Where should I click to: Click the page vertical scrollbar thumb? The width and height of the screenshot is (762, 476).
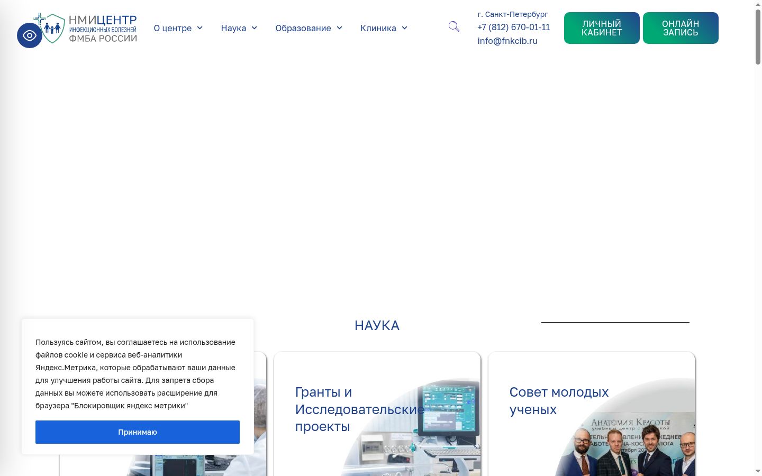pyautogui.click(x=758, y=37)
